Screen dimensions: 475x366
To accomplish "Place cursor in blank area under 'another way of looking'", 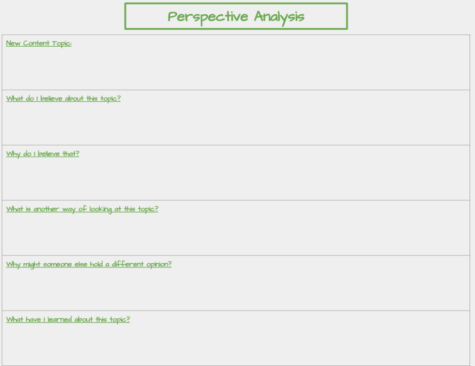I will (x=236, y=233).
